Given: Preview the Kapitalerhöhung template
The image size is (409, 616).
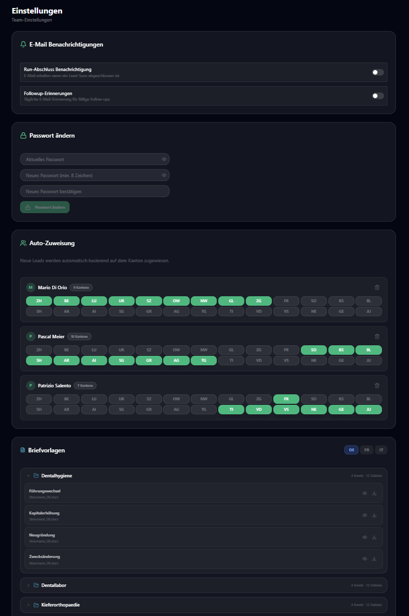Looking at the screenshot, I should click(364, 515).
